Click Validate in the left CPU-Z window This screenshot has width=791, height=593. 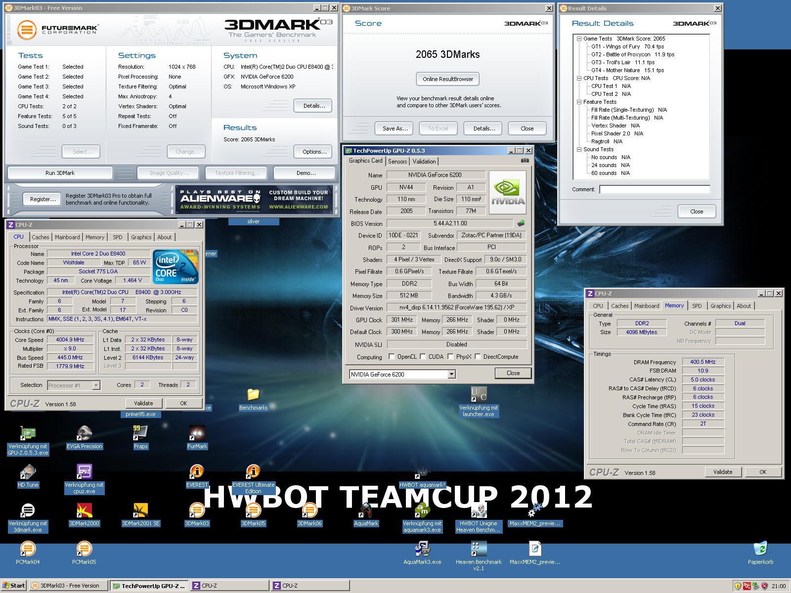[x=143, y=403]
